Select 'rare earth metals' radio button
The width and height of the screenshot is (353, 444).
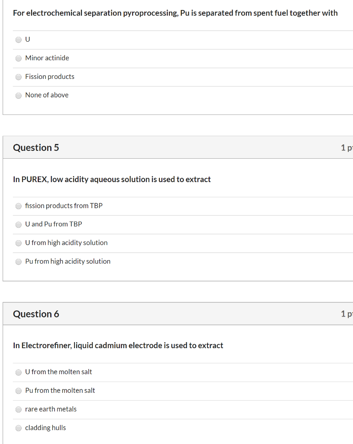(18, 409)
